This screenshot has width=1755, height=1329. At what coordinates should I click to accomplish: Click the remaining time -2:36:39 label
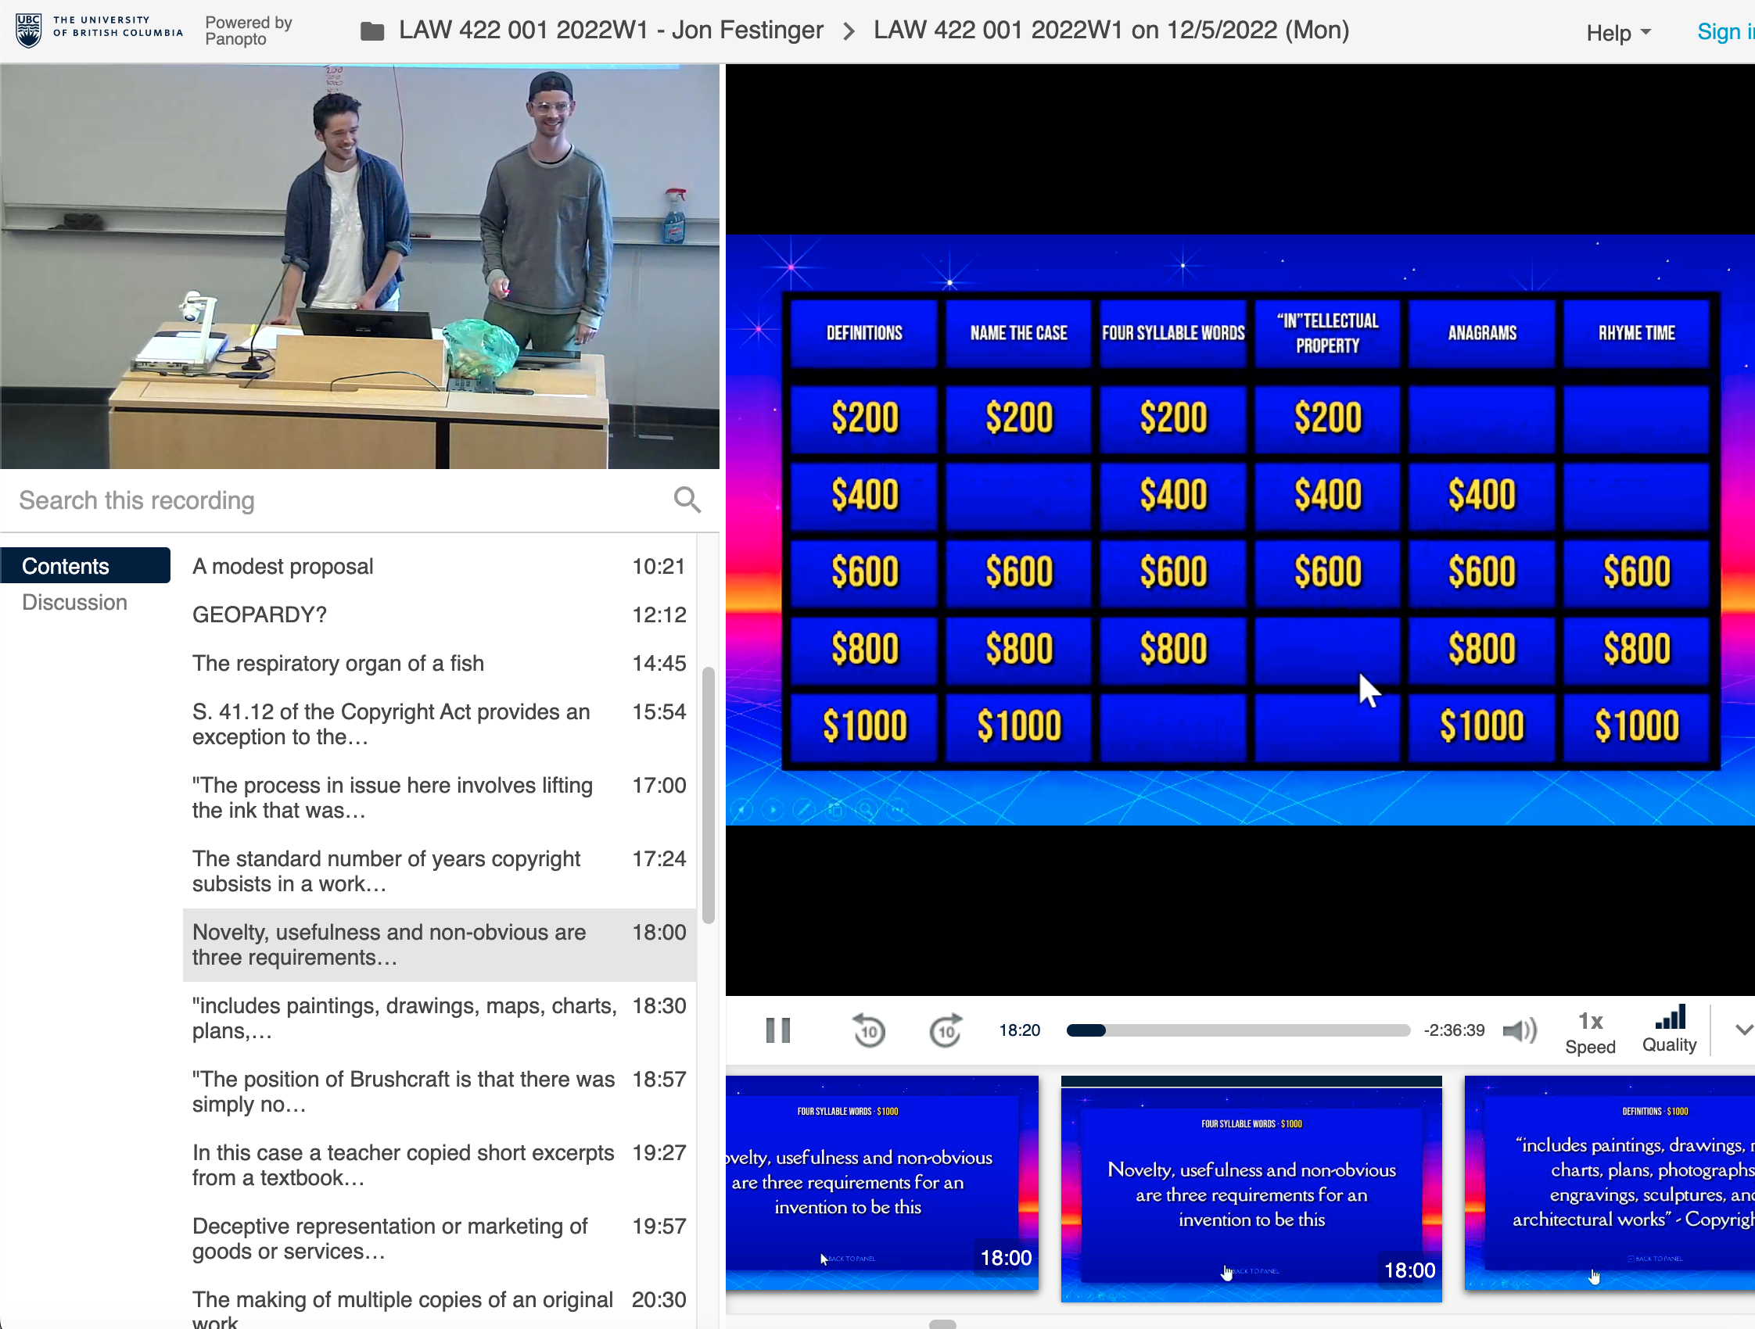click(1454, 1030)
